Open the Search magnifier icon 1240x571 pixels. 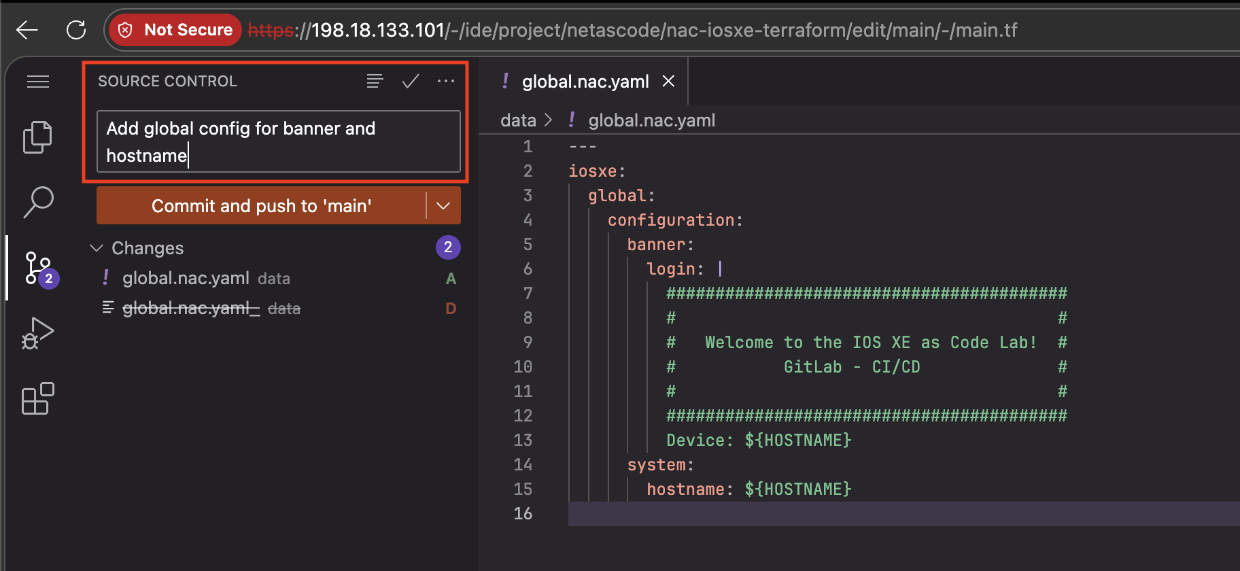pyautogui.click(x=38, y=202)
